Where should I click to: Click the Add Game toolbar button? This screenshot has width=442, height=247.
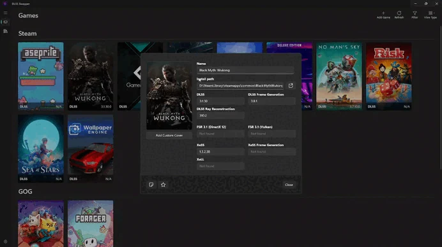pyautogui.click(x=383, y=15)
